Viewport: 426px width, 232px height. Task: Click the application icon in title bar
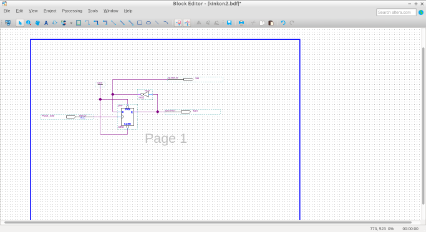click(4, 4)
